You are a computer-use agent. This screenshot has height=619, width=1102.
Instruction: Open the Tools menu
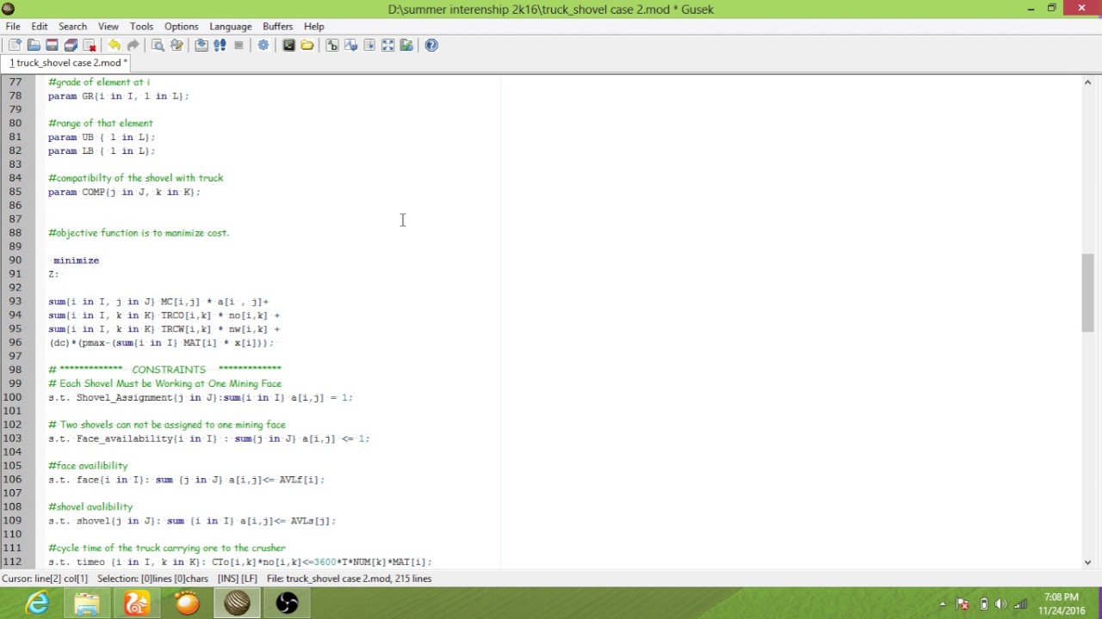(x=141, y=27)
